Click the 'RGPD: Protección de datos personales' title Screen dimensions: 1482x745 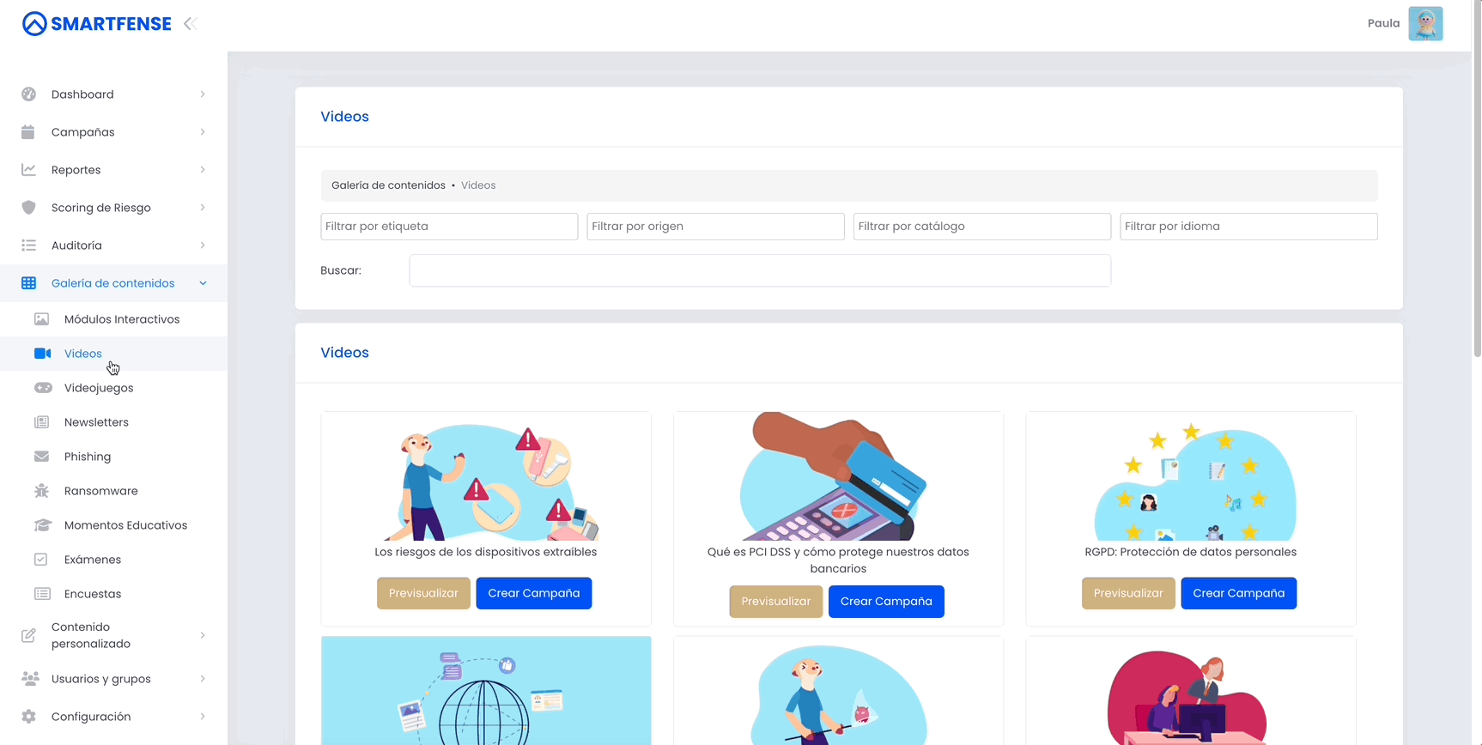(x=1191, y=552)
